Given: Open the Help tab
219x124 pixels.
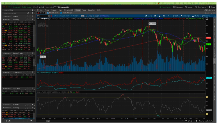Looking at the screenshot, I should pos(99,10).
